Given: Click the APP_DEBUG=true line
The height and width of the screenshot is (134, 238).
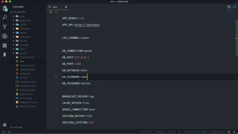Looking at the screenshot, I should [73, 18].
